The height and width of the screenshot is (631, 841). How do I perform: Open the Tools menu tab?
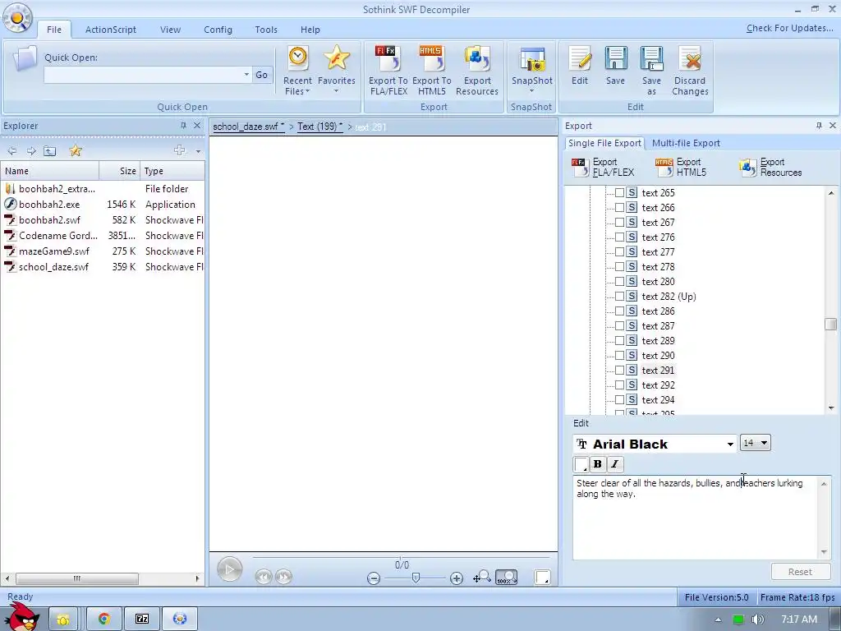[x=266, y=30]
